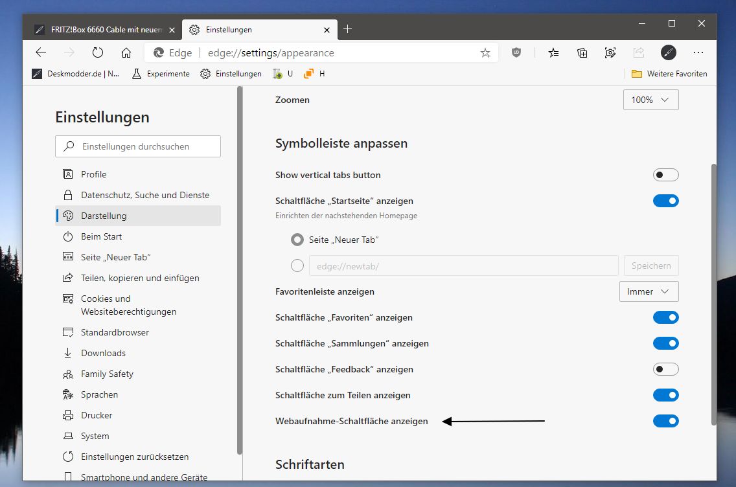Select the custom URL radio button
The width and height of the screenshot is (736, 487).
(x=297, y=266)
